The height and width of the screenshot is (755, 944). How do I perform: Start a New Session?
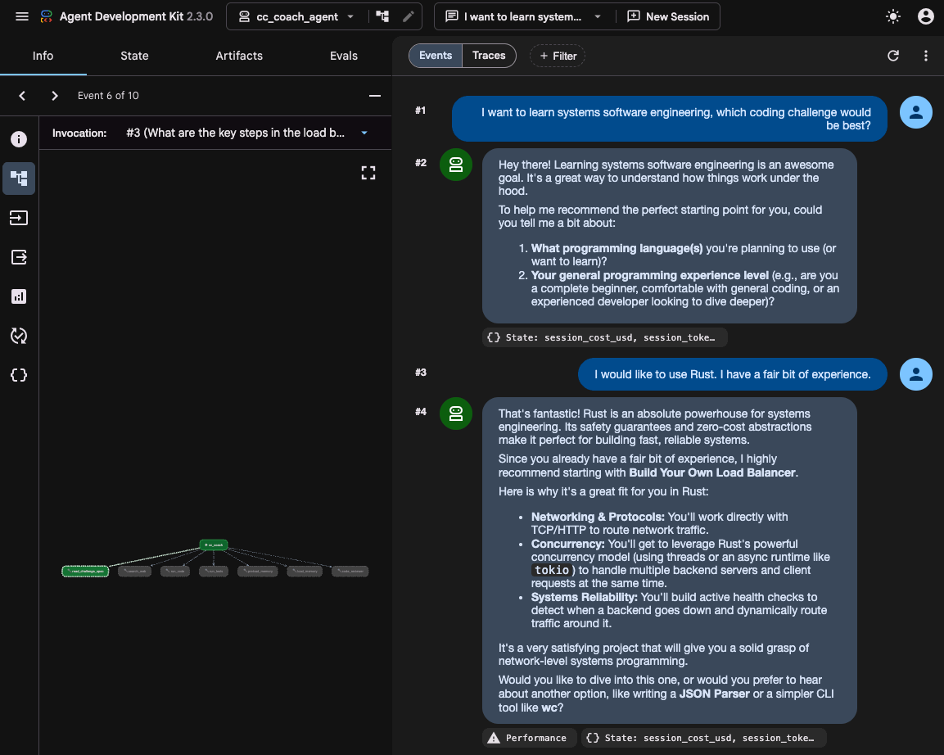pos(668,17)
